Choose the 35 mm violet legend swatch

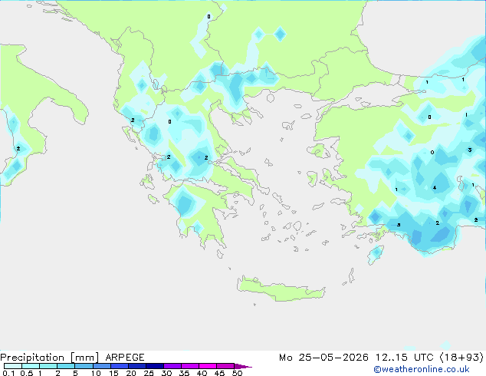189,366
